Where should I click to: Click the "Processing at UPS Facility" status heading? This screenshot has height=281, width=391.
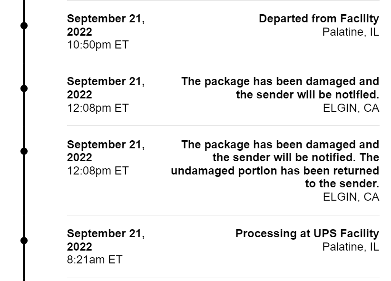pos(307,234)
